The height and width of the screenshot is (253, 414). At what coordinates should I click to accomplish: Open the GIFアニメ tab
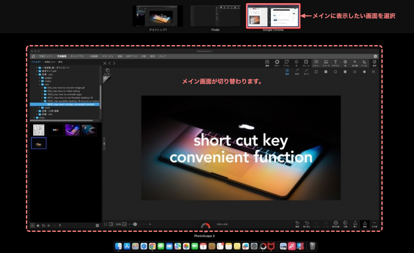pyautogui.click(x=132, y=56)
